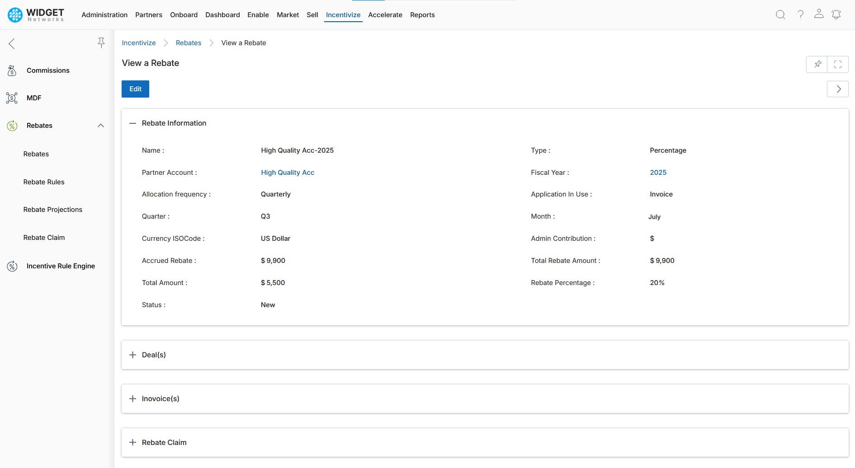This screenshot has width=855, height=468.
Task: Click the notifications bell icon
Action: 836,14
